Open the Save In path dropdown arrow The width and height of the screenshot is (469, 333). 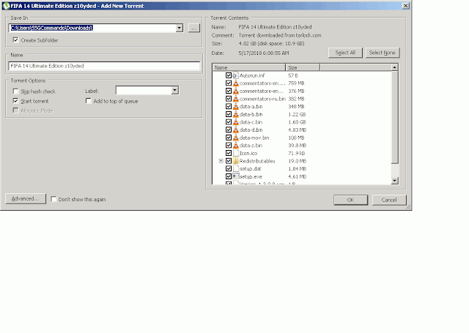pos(179,28)
